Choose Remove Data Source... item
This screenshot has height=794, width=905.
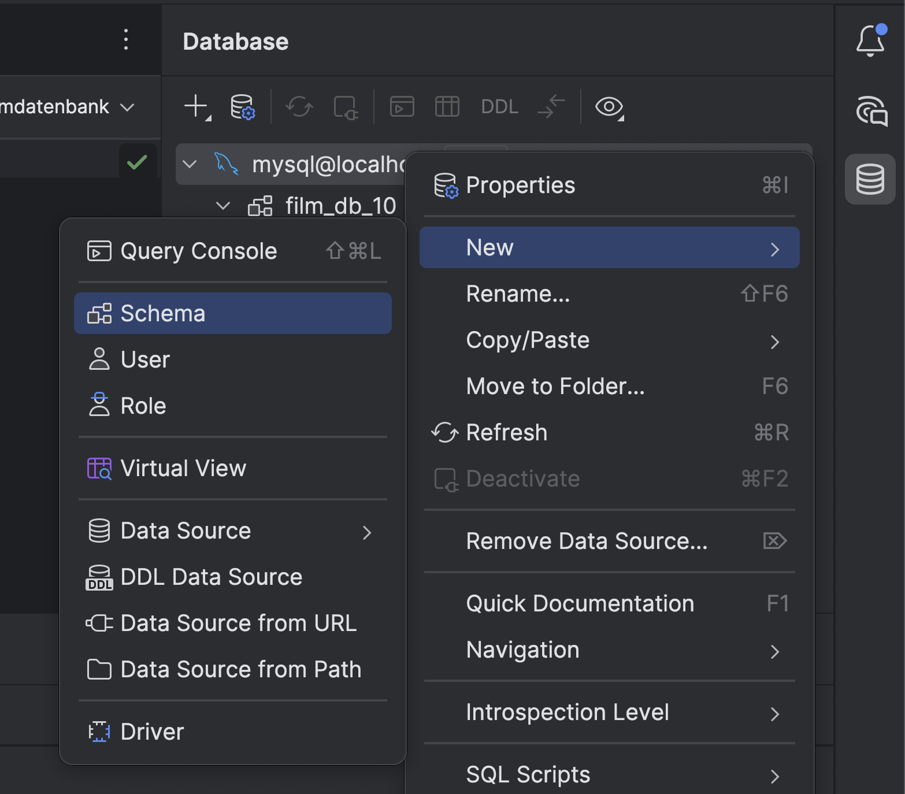point(610,541)
